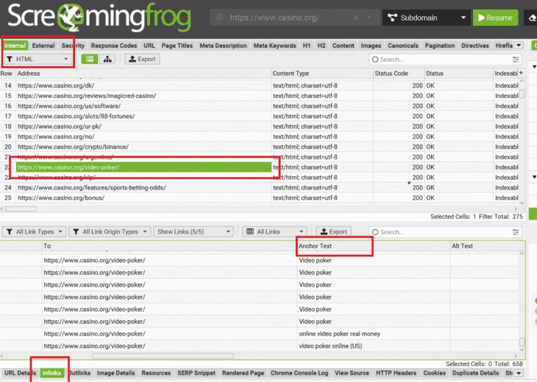
Task: Open Canonicals tab
Action: pos(403,46)
